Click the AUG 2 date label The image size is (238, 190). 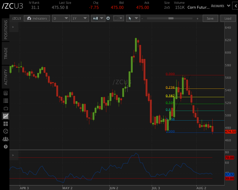tap(201, 188)
